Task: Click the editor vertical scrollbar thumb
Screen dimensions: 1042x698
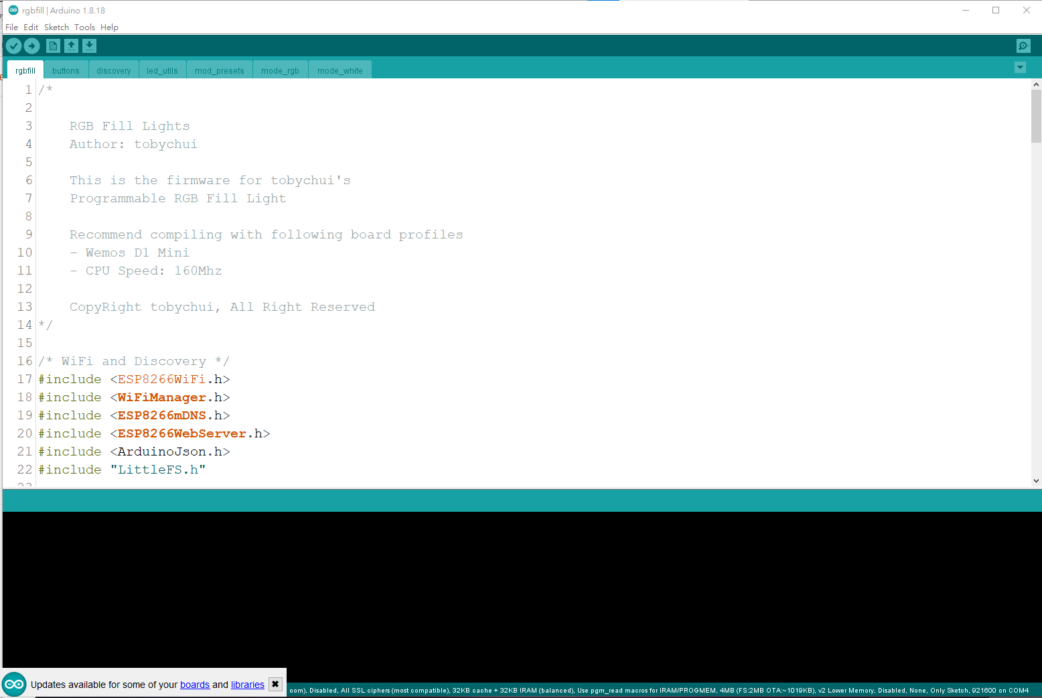Action: click(x=1036, y=116)
